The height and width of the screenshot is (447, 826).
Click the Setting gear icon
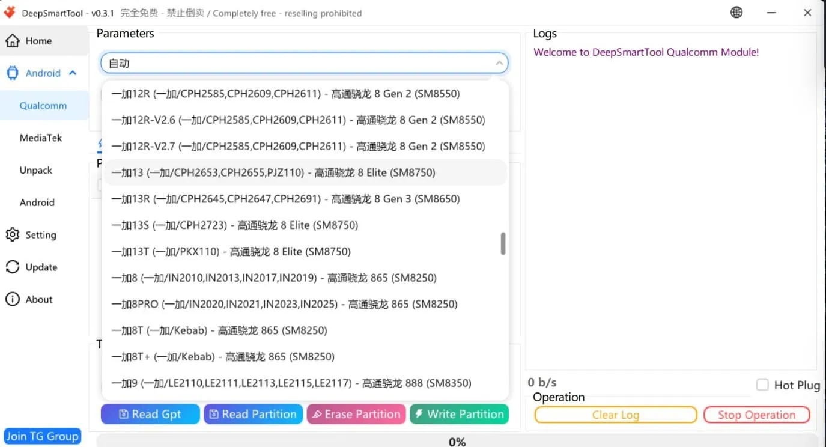click(13, 235)
